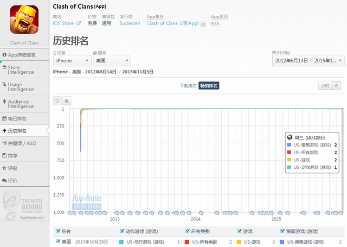This screenshot has width=347, height=247.
Task: Click the blue US-策略游戏 swatch in legend row
Action: 282,242
